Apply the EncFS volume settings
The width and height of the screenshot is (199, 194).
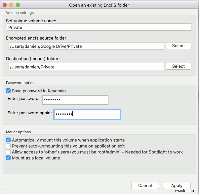coord(177,185)
